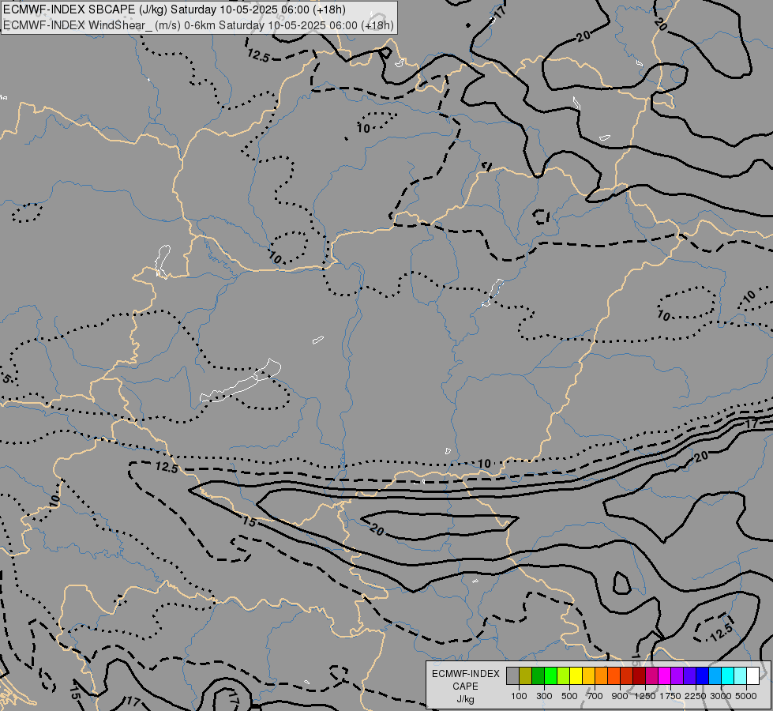This screenshot has height=711, width=773.
Task: Select the pale cyan legend swatch
Action: tap(740, 676)
